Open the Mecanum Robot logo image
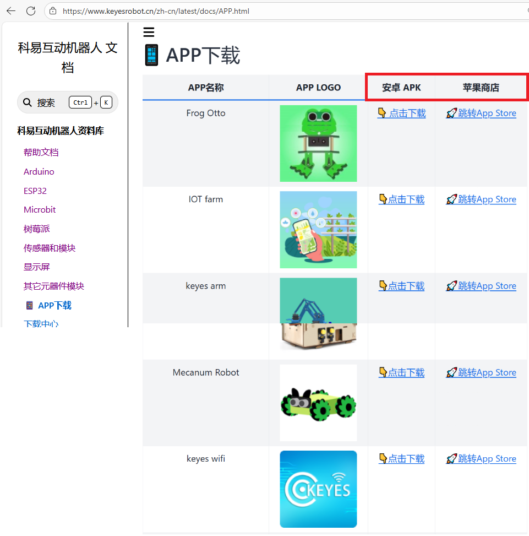Viewport: 529px width, 536px height. [318, 403]
